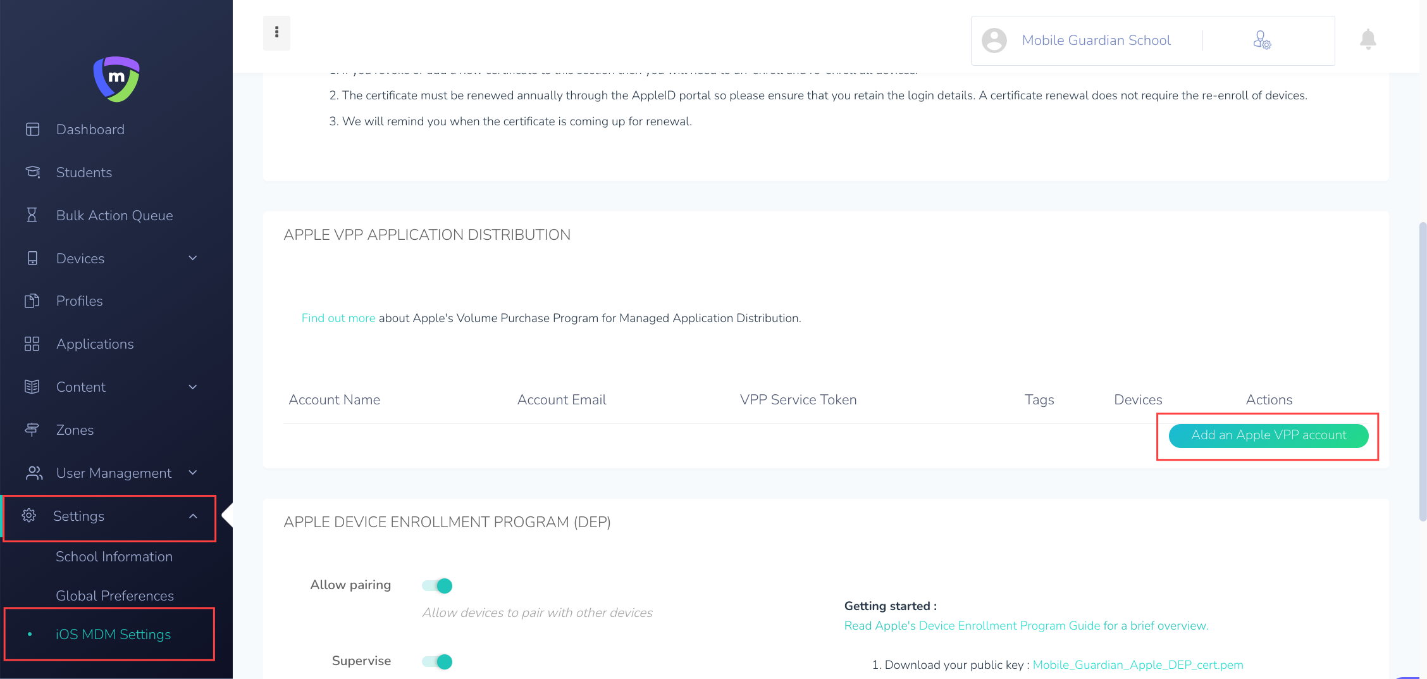Open the Dashboard menu item
The width and height of the screenshot is (1427, 679).
(90, 129)
